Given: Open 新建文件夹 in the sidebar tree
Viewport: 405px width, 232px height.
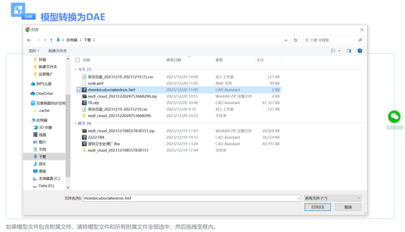Looking at the screenshot, I should pos(48,67).
